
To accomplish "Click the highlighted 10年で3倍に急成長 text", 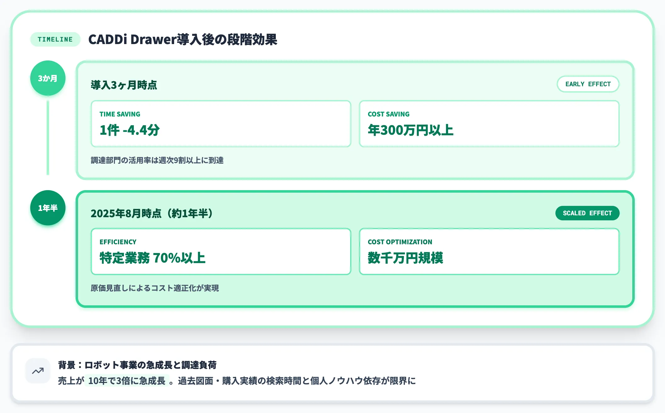I will coord(127,381).
